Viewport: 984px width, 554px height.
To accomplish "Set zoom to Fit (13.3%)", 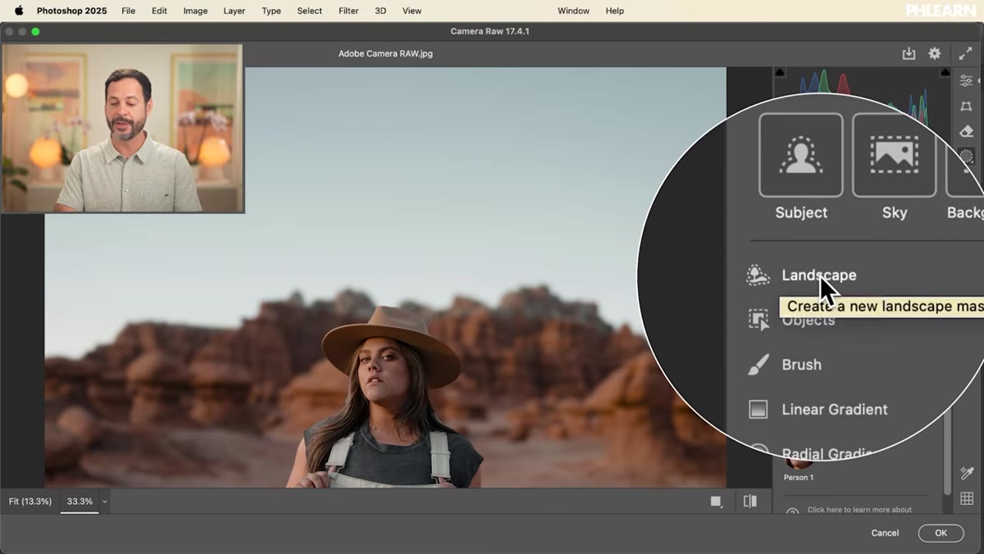I will [x=30, y=502].
